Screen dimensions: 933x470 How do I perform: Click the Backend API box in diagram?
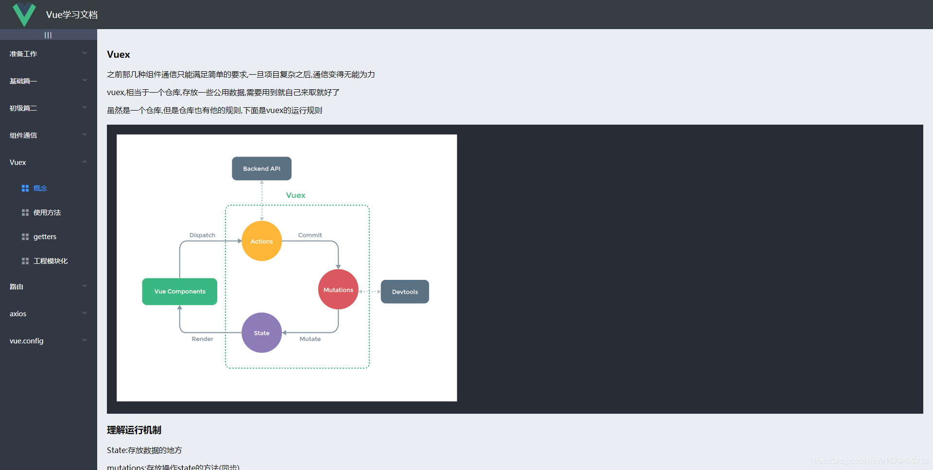[x=261, y=168]
